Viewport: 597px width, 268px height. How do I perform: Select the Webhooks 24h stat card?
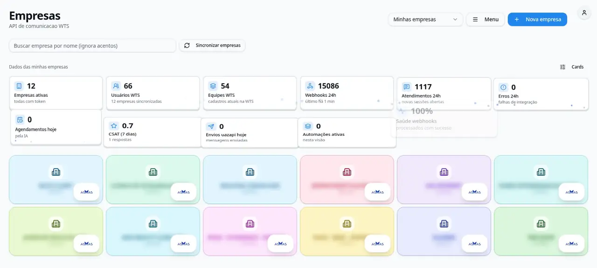tap(347, 93)
